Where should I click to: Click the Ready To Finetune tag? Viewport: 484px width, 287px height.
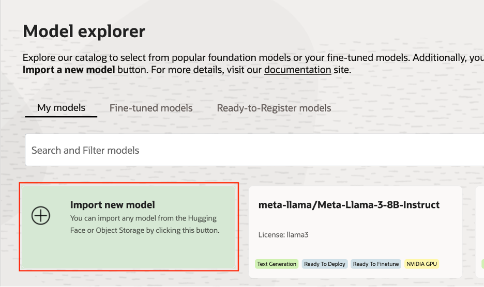coord(376,264)
